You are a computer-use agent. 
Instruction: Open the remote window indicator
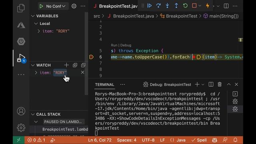[x=19, y=140]
